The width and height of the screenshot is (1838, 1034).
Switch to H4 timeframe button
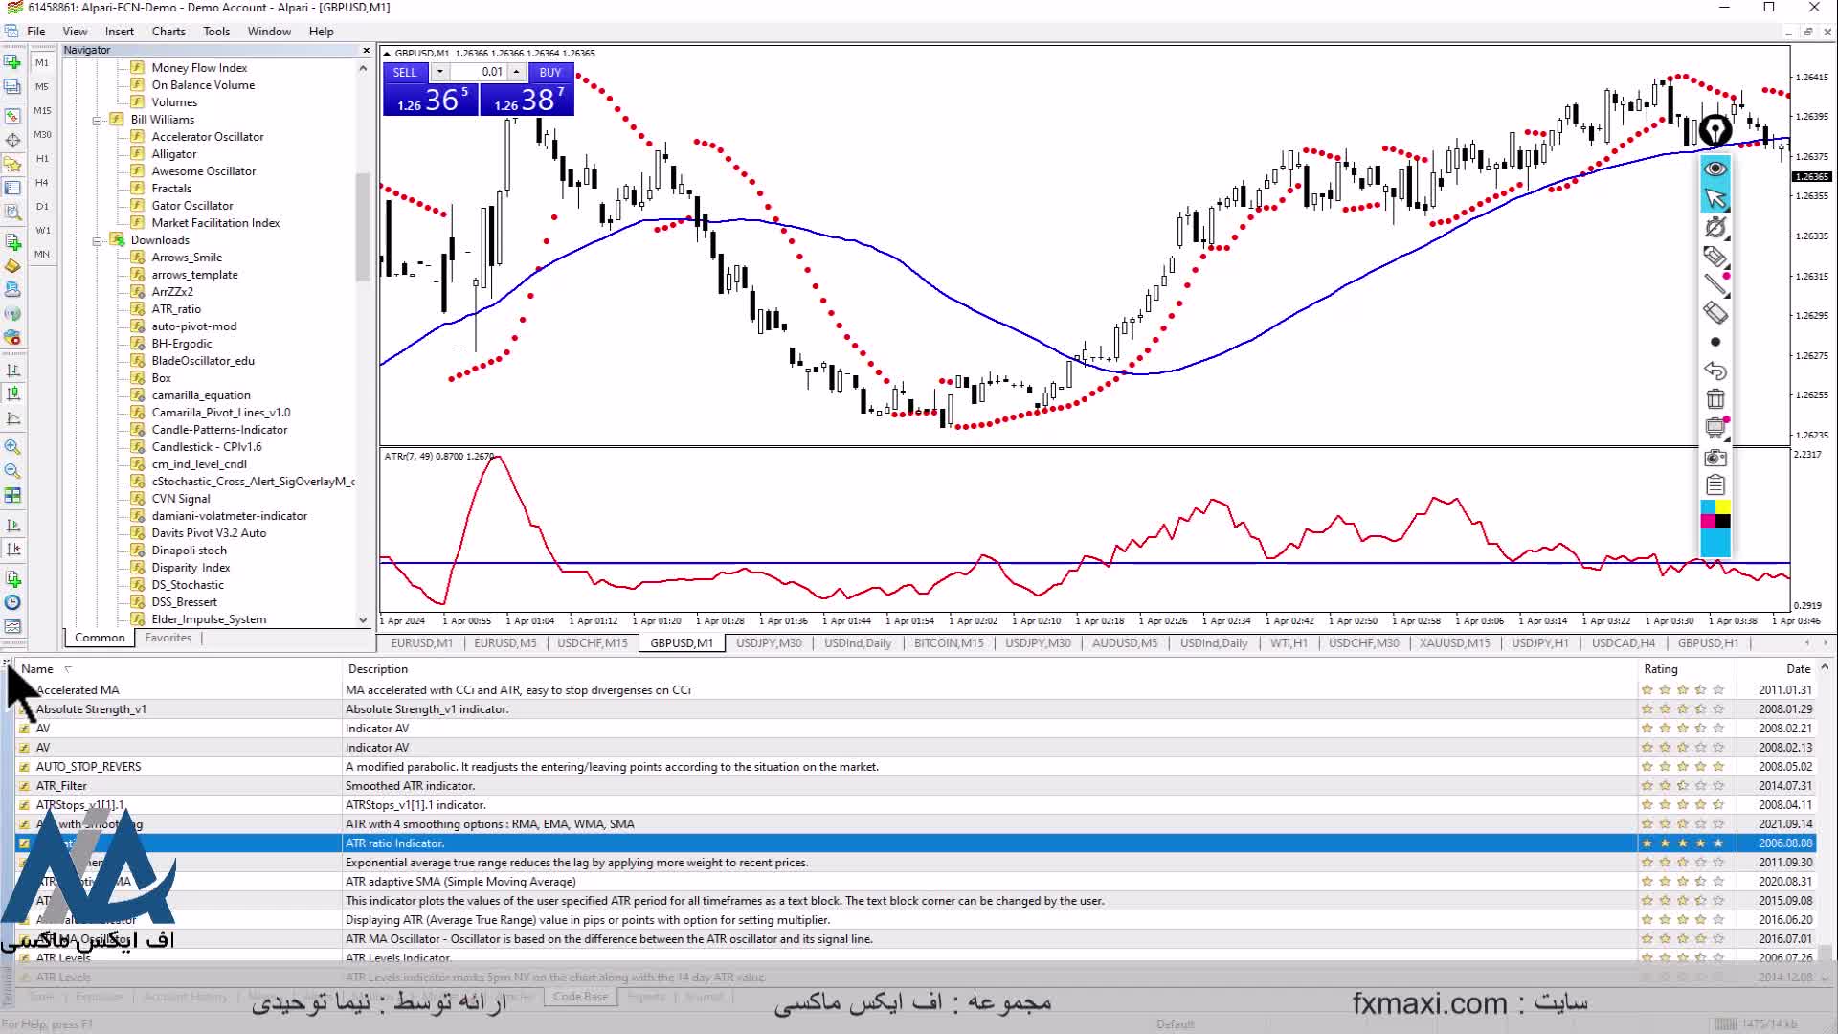tap(42, 182)
